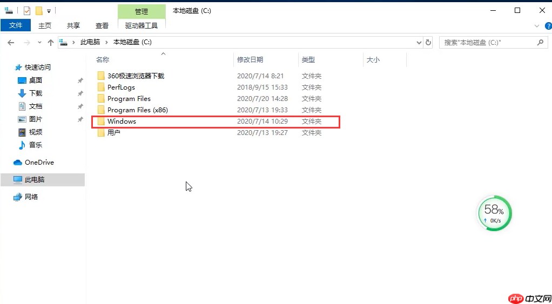Select the Program Files folder icon
This screenshot has height=304, width=552.
[101, 98]
